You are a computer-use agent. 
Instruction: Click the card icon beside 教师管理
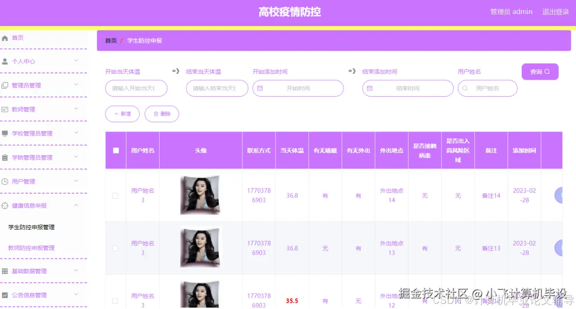tap(5, 109)
